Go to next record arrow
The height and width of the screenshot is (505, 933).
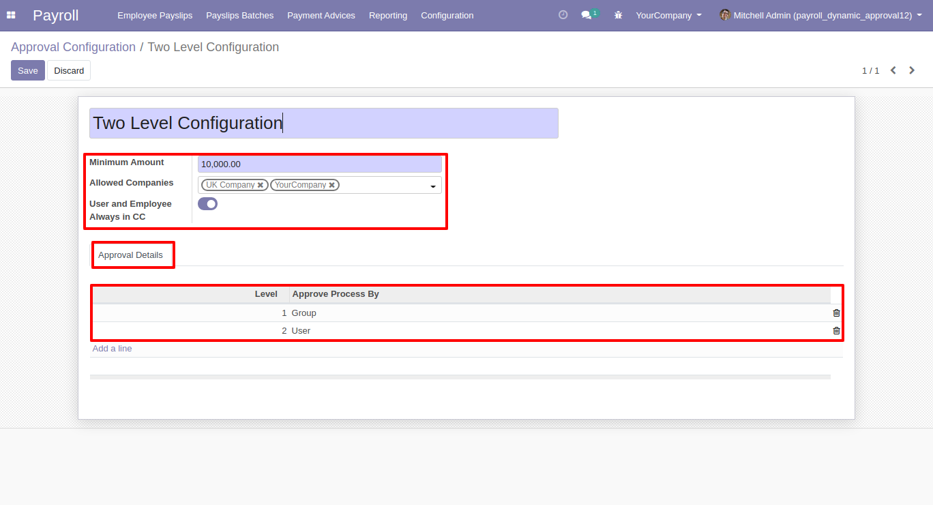[912, 70]
